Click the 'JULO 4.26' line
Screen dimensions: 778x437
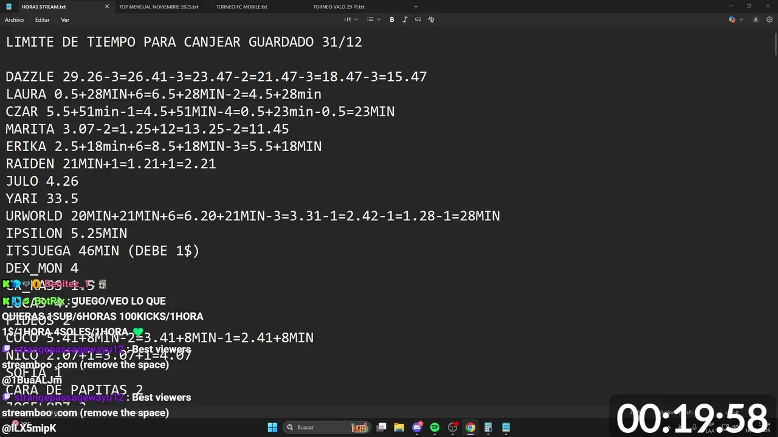click(42, 181)
